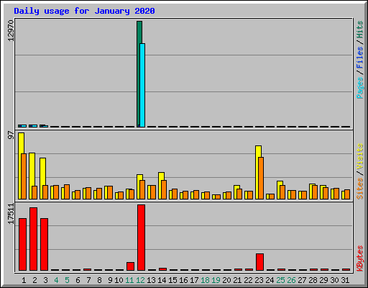
Task: Click the Pages legend label
Action: [360, 88]
